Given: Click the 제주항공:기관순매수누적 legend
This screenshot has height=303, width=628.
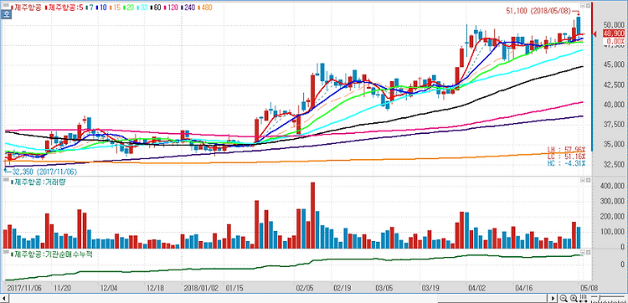Looking at the screenshot, I should pos(51,254).
